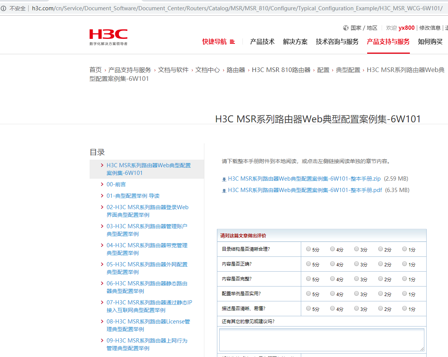Select 3分 for 配置举例是否实用
The image size is (448, 357).
356,294
